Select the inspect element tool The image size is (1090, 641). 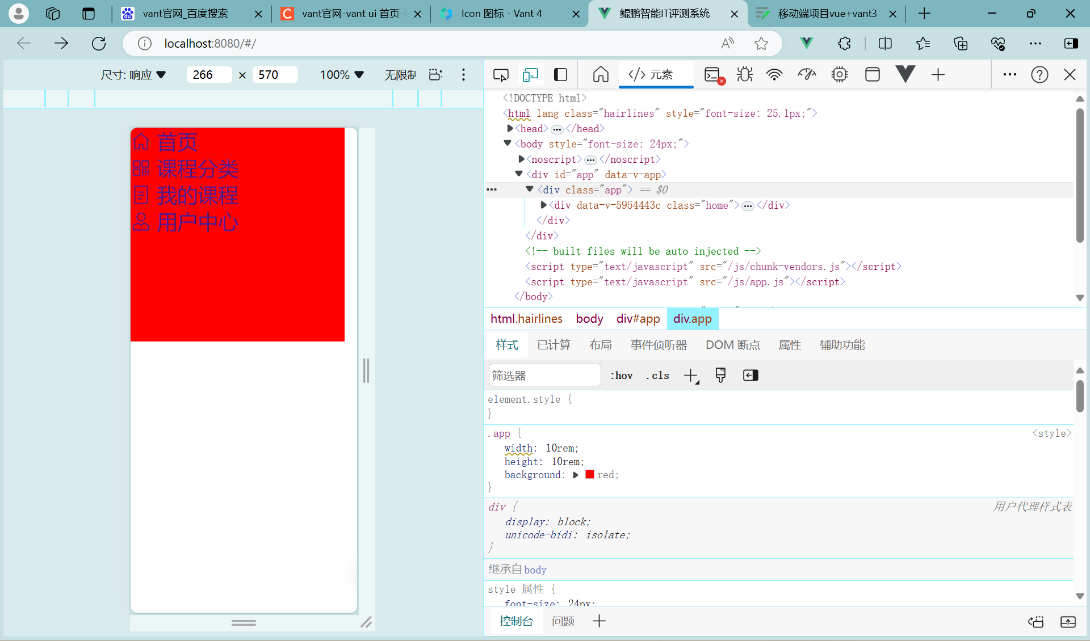point(500,74)
